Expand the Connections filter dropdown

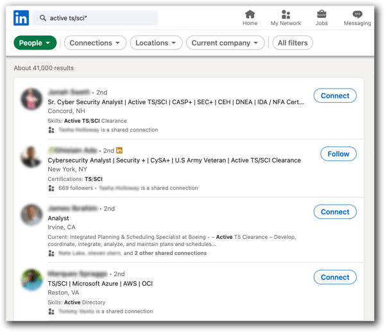[x=95, y=43]
